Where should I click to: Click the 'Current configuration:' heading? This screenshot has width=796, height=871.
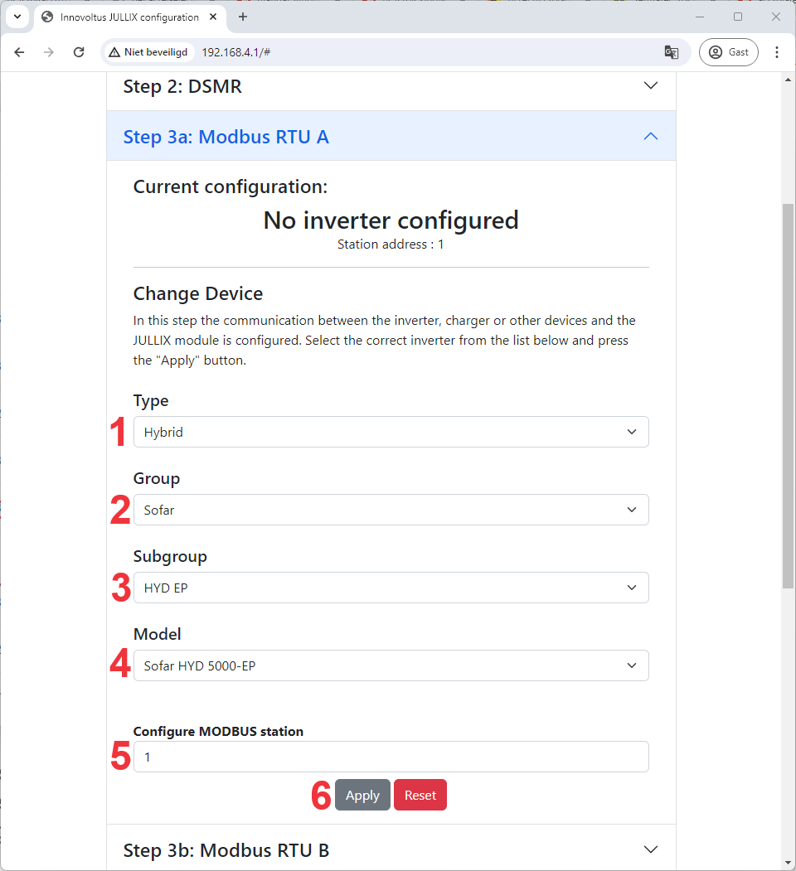coord(231,187)
